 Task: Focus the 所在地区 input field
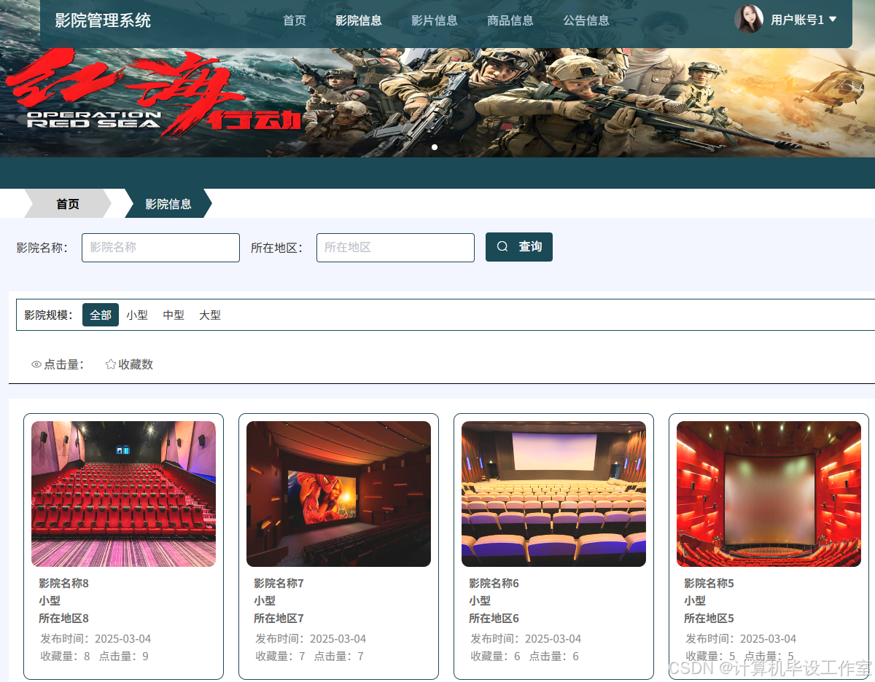pyautogui.click(x=395, y=248)
